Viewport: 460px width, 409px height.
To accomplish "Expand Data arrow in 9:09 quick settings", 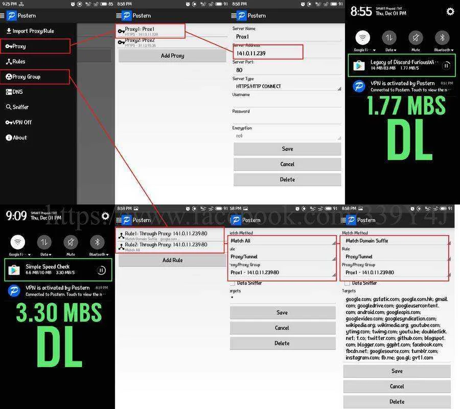I will [x=50, y=255].
